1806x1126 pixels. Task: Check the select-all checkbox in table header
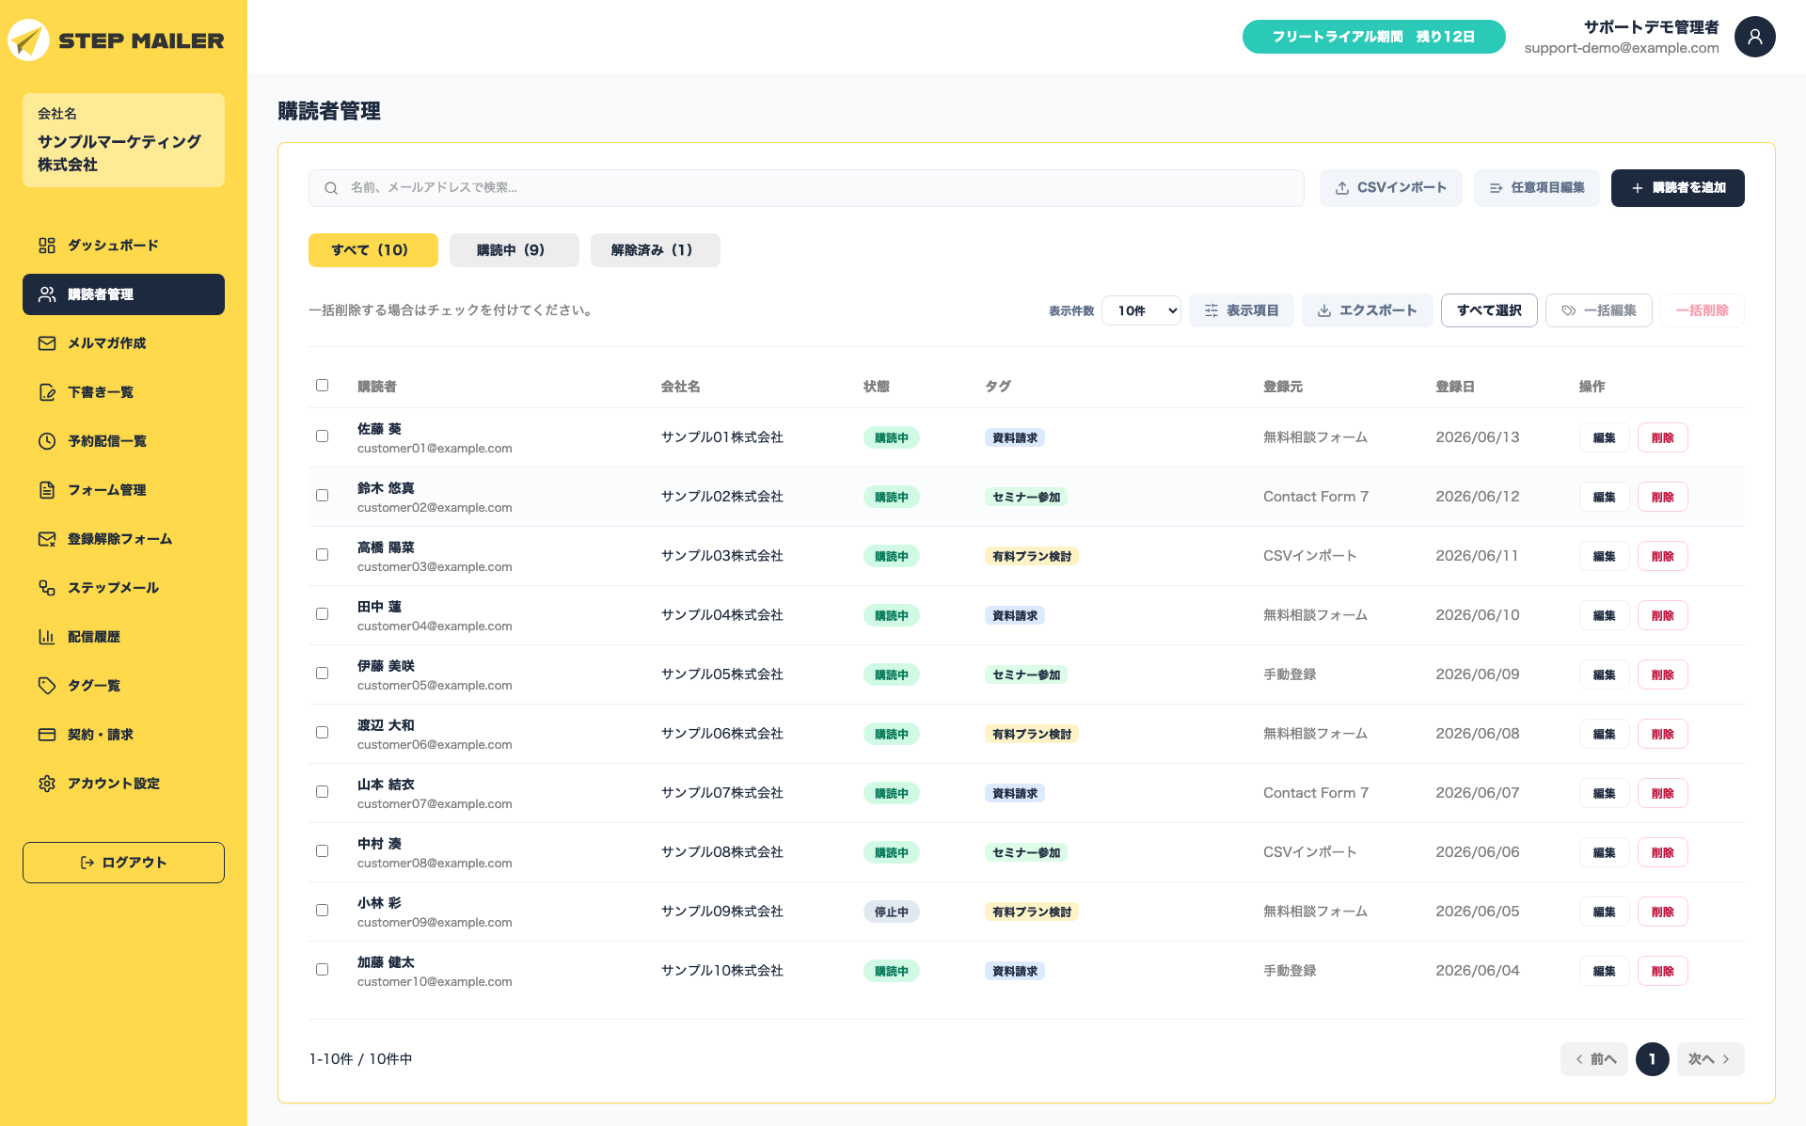(x=323, y=386)
